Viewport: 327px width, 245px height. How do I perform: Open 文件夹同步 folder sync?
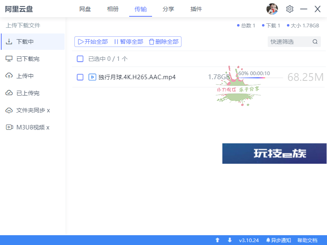(x=33, y=110)
